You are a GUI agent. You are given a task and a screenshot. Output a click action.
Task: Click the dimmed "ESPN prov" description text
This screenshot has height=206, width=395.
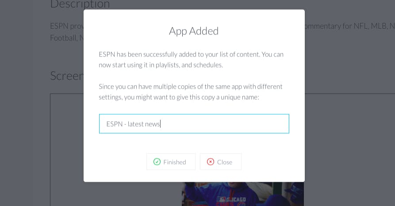(67, 26)
